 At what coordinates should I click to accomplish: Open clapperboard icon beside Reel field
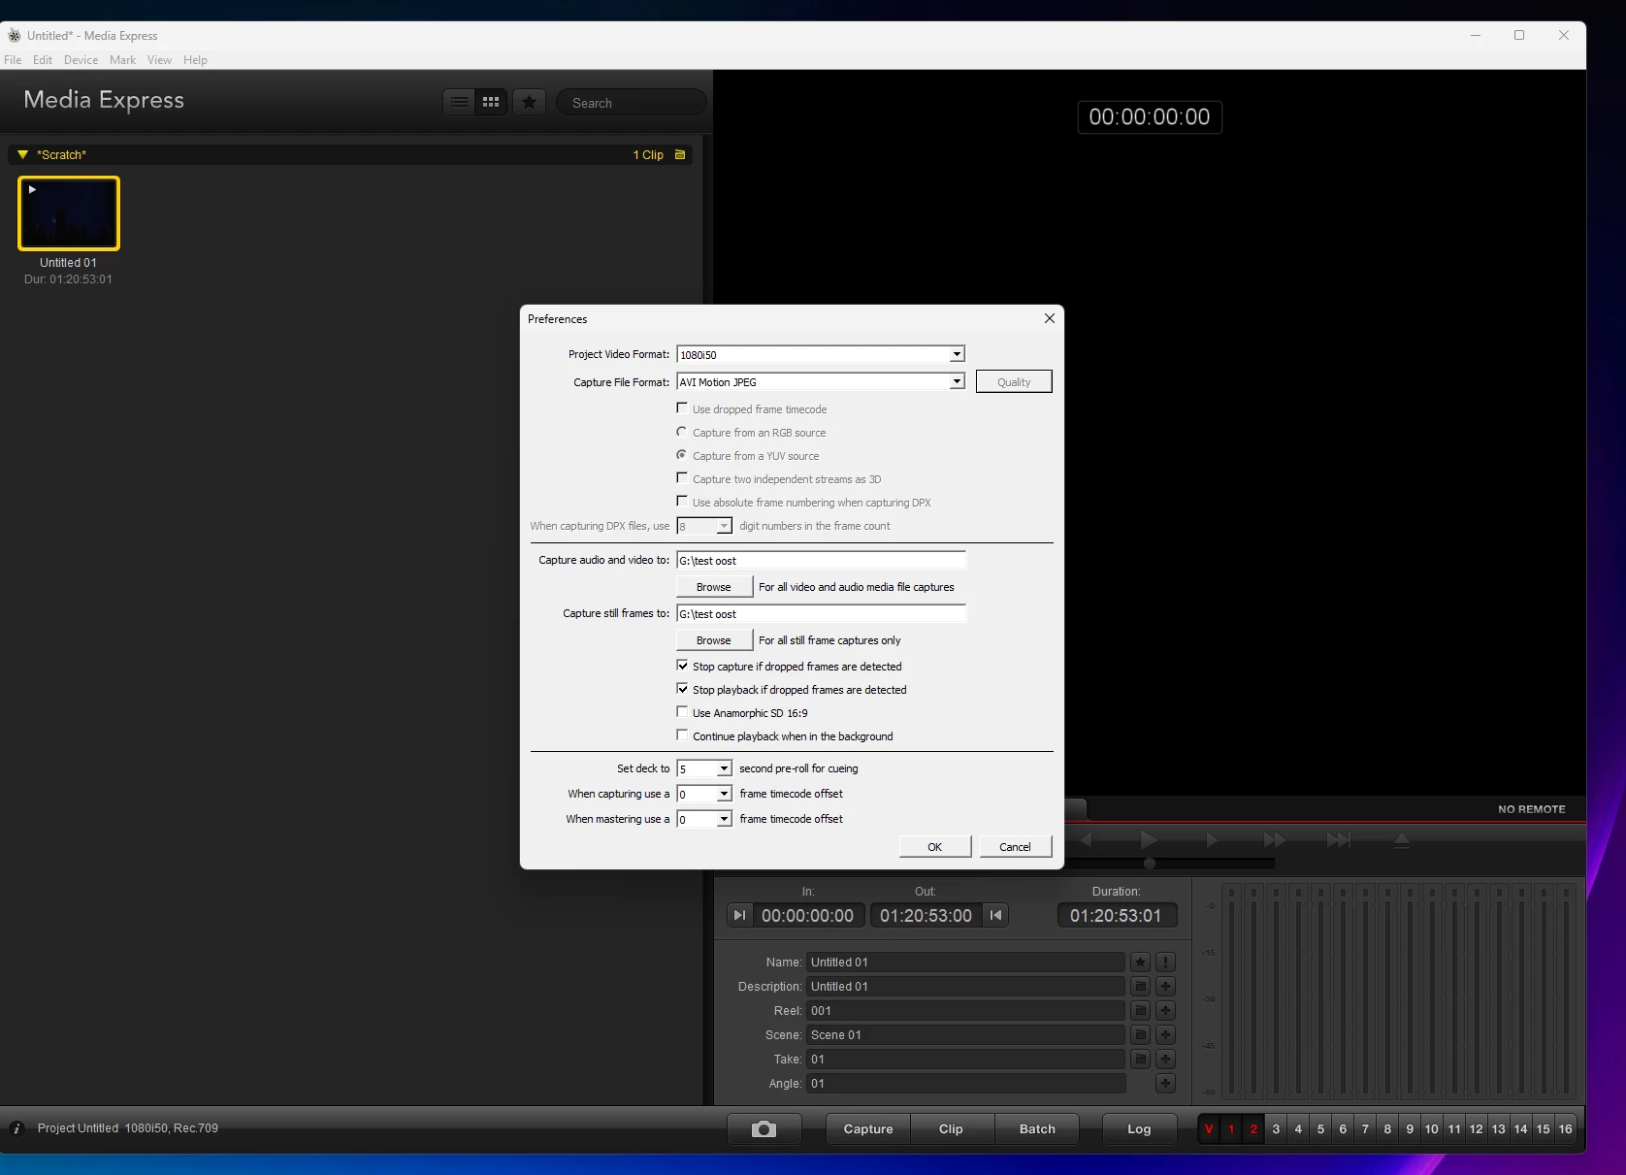pyautogui.click(x=1140, y=1010)
